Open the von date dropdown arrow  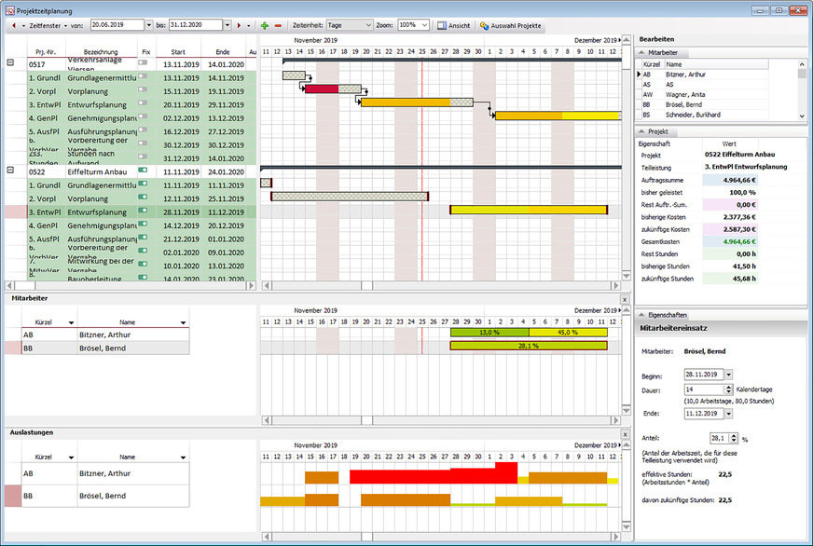[x=149, y=25]
